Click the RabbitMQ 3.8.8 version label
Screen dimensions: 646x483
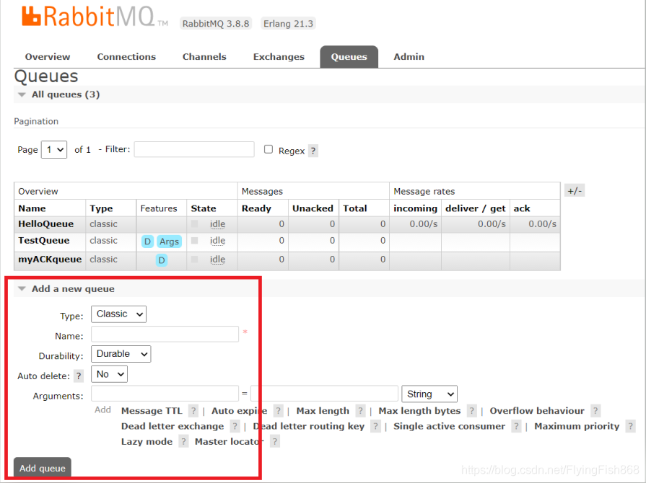[216, 24]
